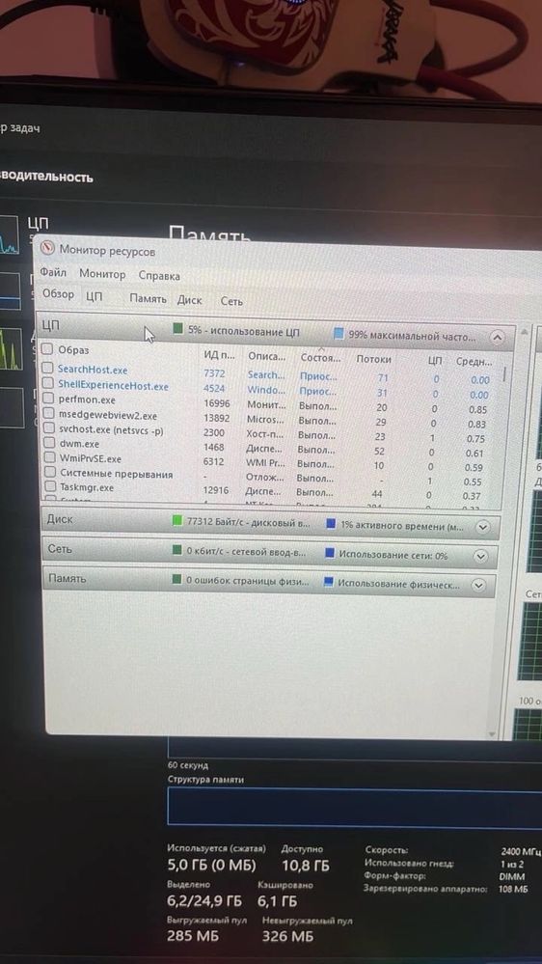The width and height of the screenshot is (542, 964).
Task: Select the ShellExperienceHost.exe process name
Action: point(113,386)
